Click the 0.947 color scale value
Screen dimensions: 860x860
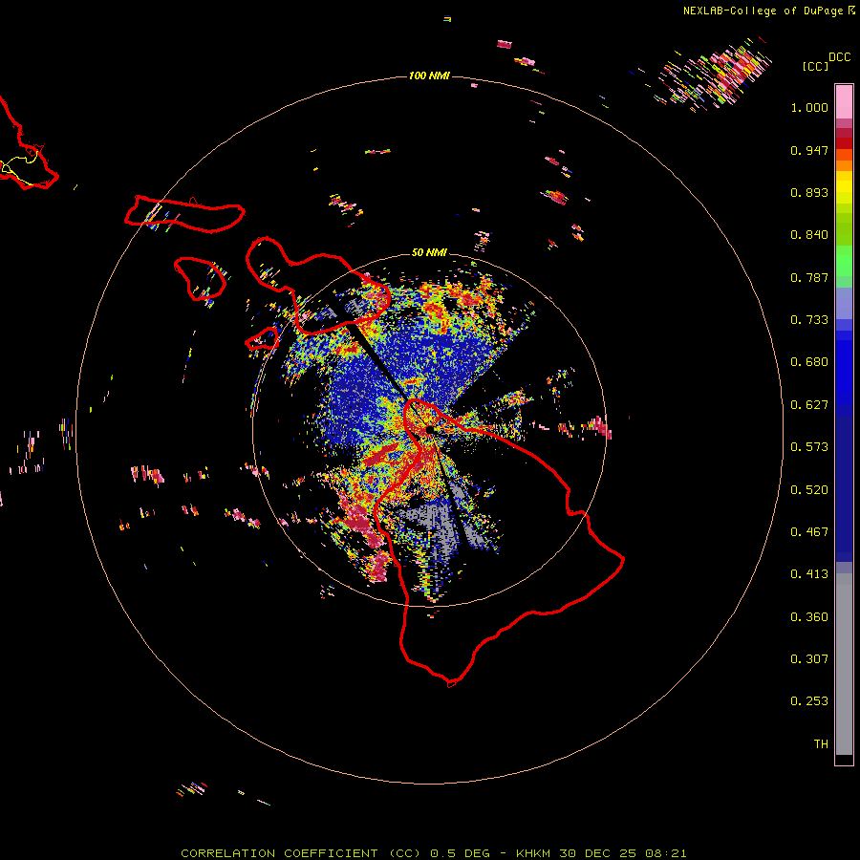pyautogui.click(x=809, y=150)
